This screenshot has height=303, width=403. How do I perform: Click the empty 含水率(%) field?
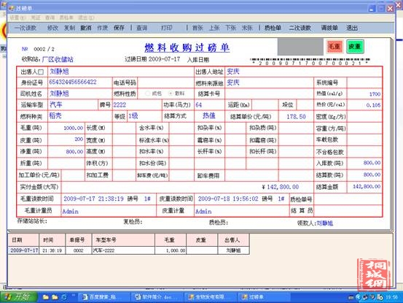coord(181,128)
